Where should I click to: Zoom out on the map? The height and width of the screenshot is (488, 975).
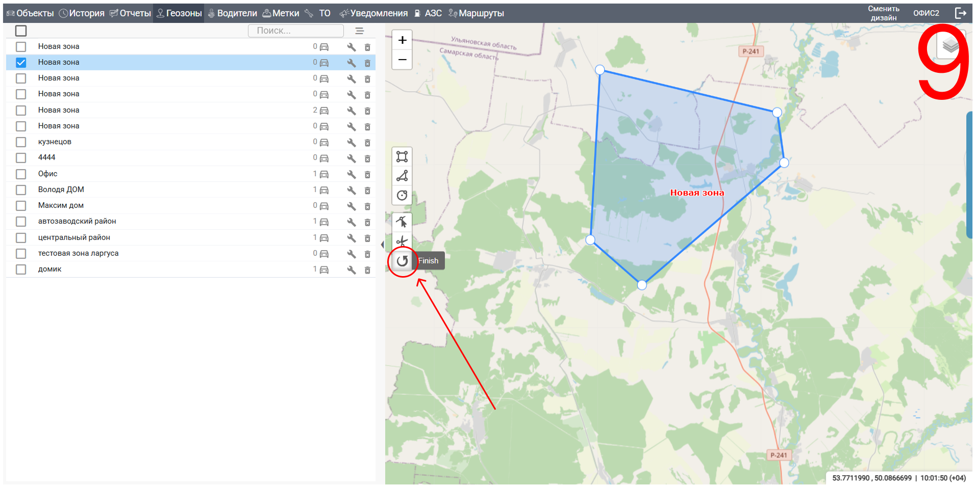[402, 60]
